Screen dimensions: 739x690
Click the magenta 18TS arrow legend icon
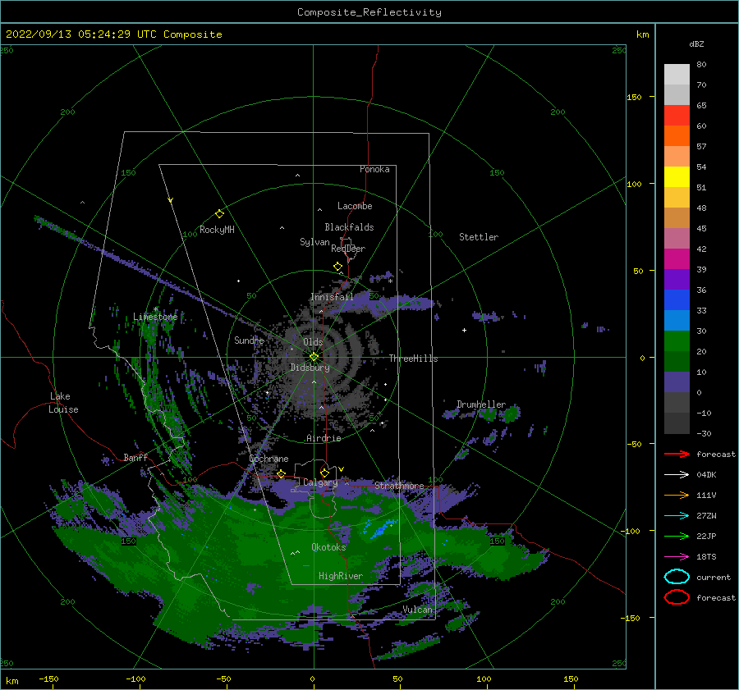677,557
